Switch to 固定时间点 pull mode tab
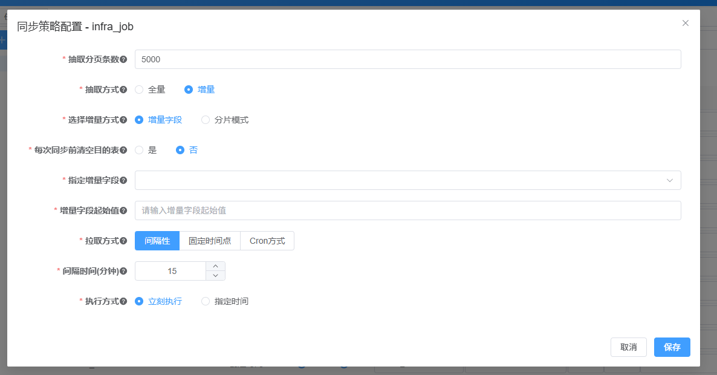Viewport: 717px width, 375px height. coord(210,241)
